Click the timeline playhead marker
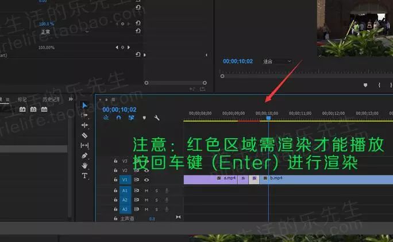 (x=268, y=118)
